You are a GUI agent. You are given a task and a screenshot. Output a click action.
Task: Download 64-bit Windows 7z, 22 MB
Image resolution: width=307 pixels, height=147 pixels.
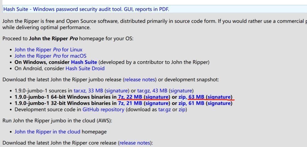(130, 97)
